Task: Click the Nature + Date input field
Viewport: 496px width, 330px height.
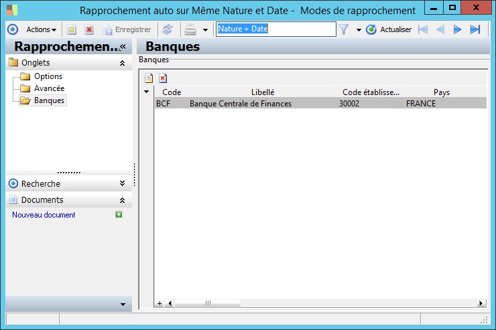Action: [276, 29]
